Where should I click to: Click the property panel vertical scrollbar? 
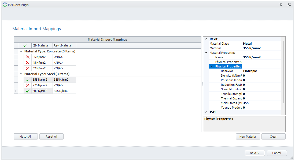pos(283,73)
